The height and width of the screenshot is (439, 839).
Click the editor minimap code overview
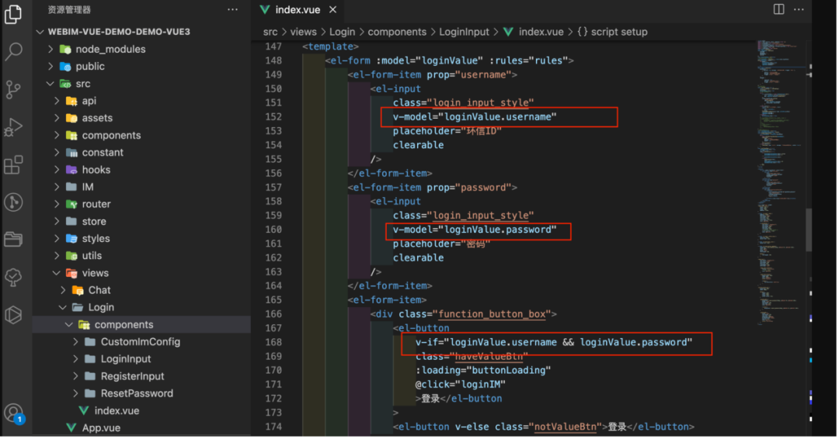pyautogui.click(x=780, y=181)
